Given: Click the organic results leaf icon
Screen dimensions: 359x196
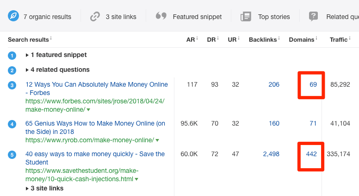Looking at the screenshot, I should pos(13,16).
